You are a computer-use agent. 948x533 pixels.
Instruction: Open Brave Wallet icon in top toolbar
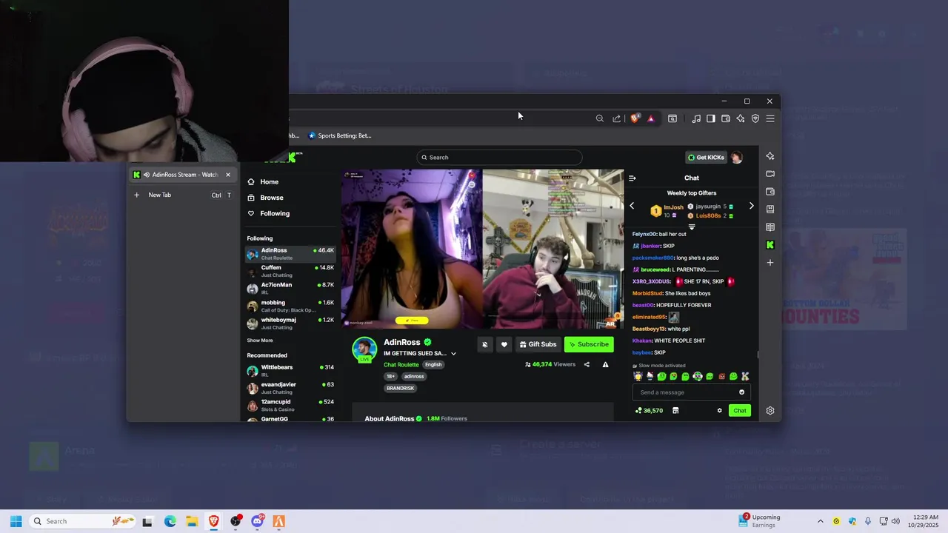726,118
